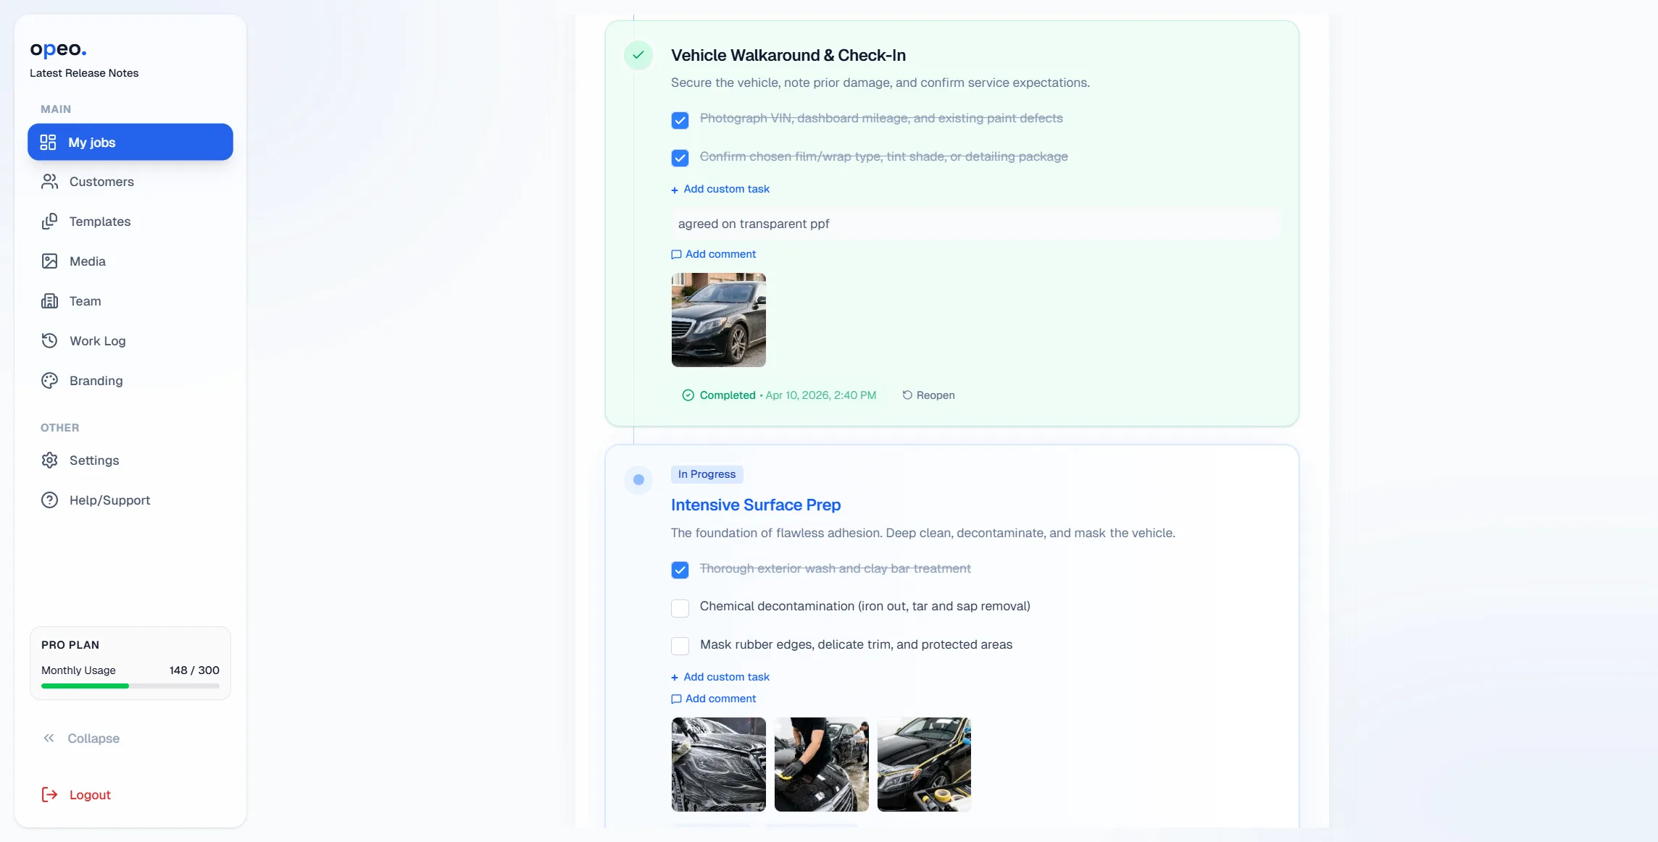Screen dimensions: 1658x842
Task: Click green checkmark of Vehicle Walkaround step
Action: 638,55
